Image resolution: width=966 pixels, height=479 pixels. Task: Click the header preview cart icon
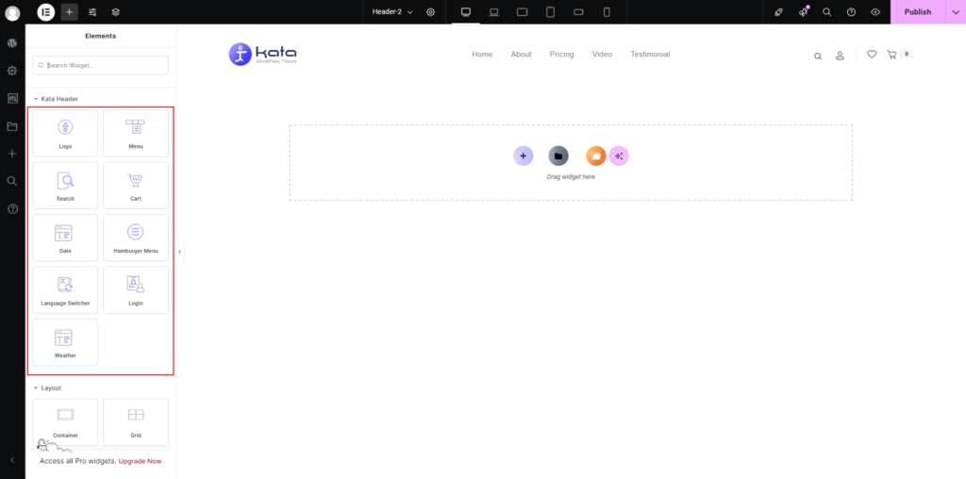coord(891,54)
